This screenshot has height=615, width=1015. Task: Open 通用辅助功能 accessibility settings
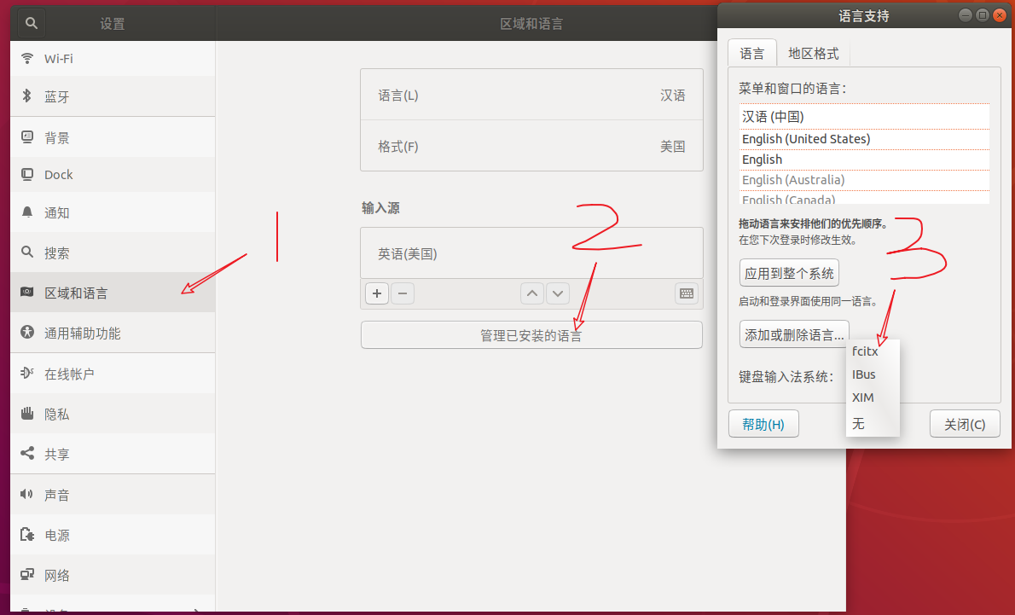(x=113, y=333)
